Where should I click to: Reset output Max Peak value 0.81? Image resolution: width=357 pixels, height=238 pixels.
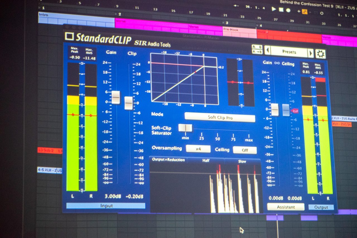(306, 72)
